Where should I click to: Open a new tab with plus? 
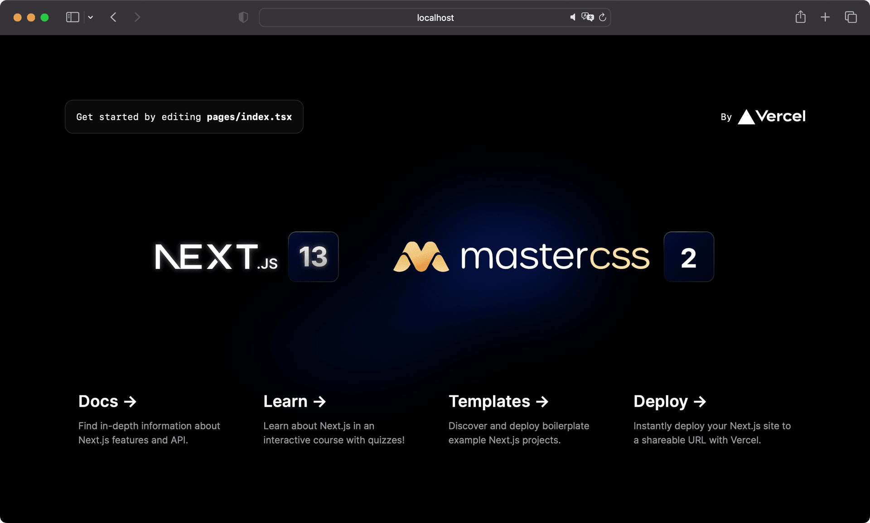point(825,17)
